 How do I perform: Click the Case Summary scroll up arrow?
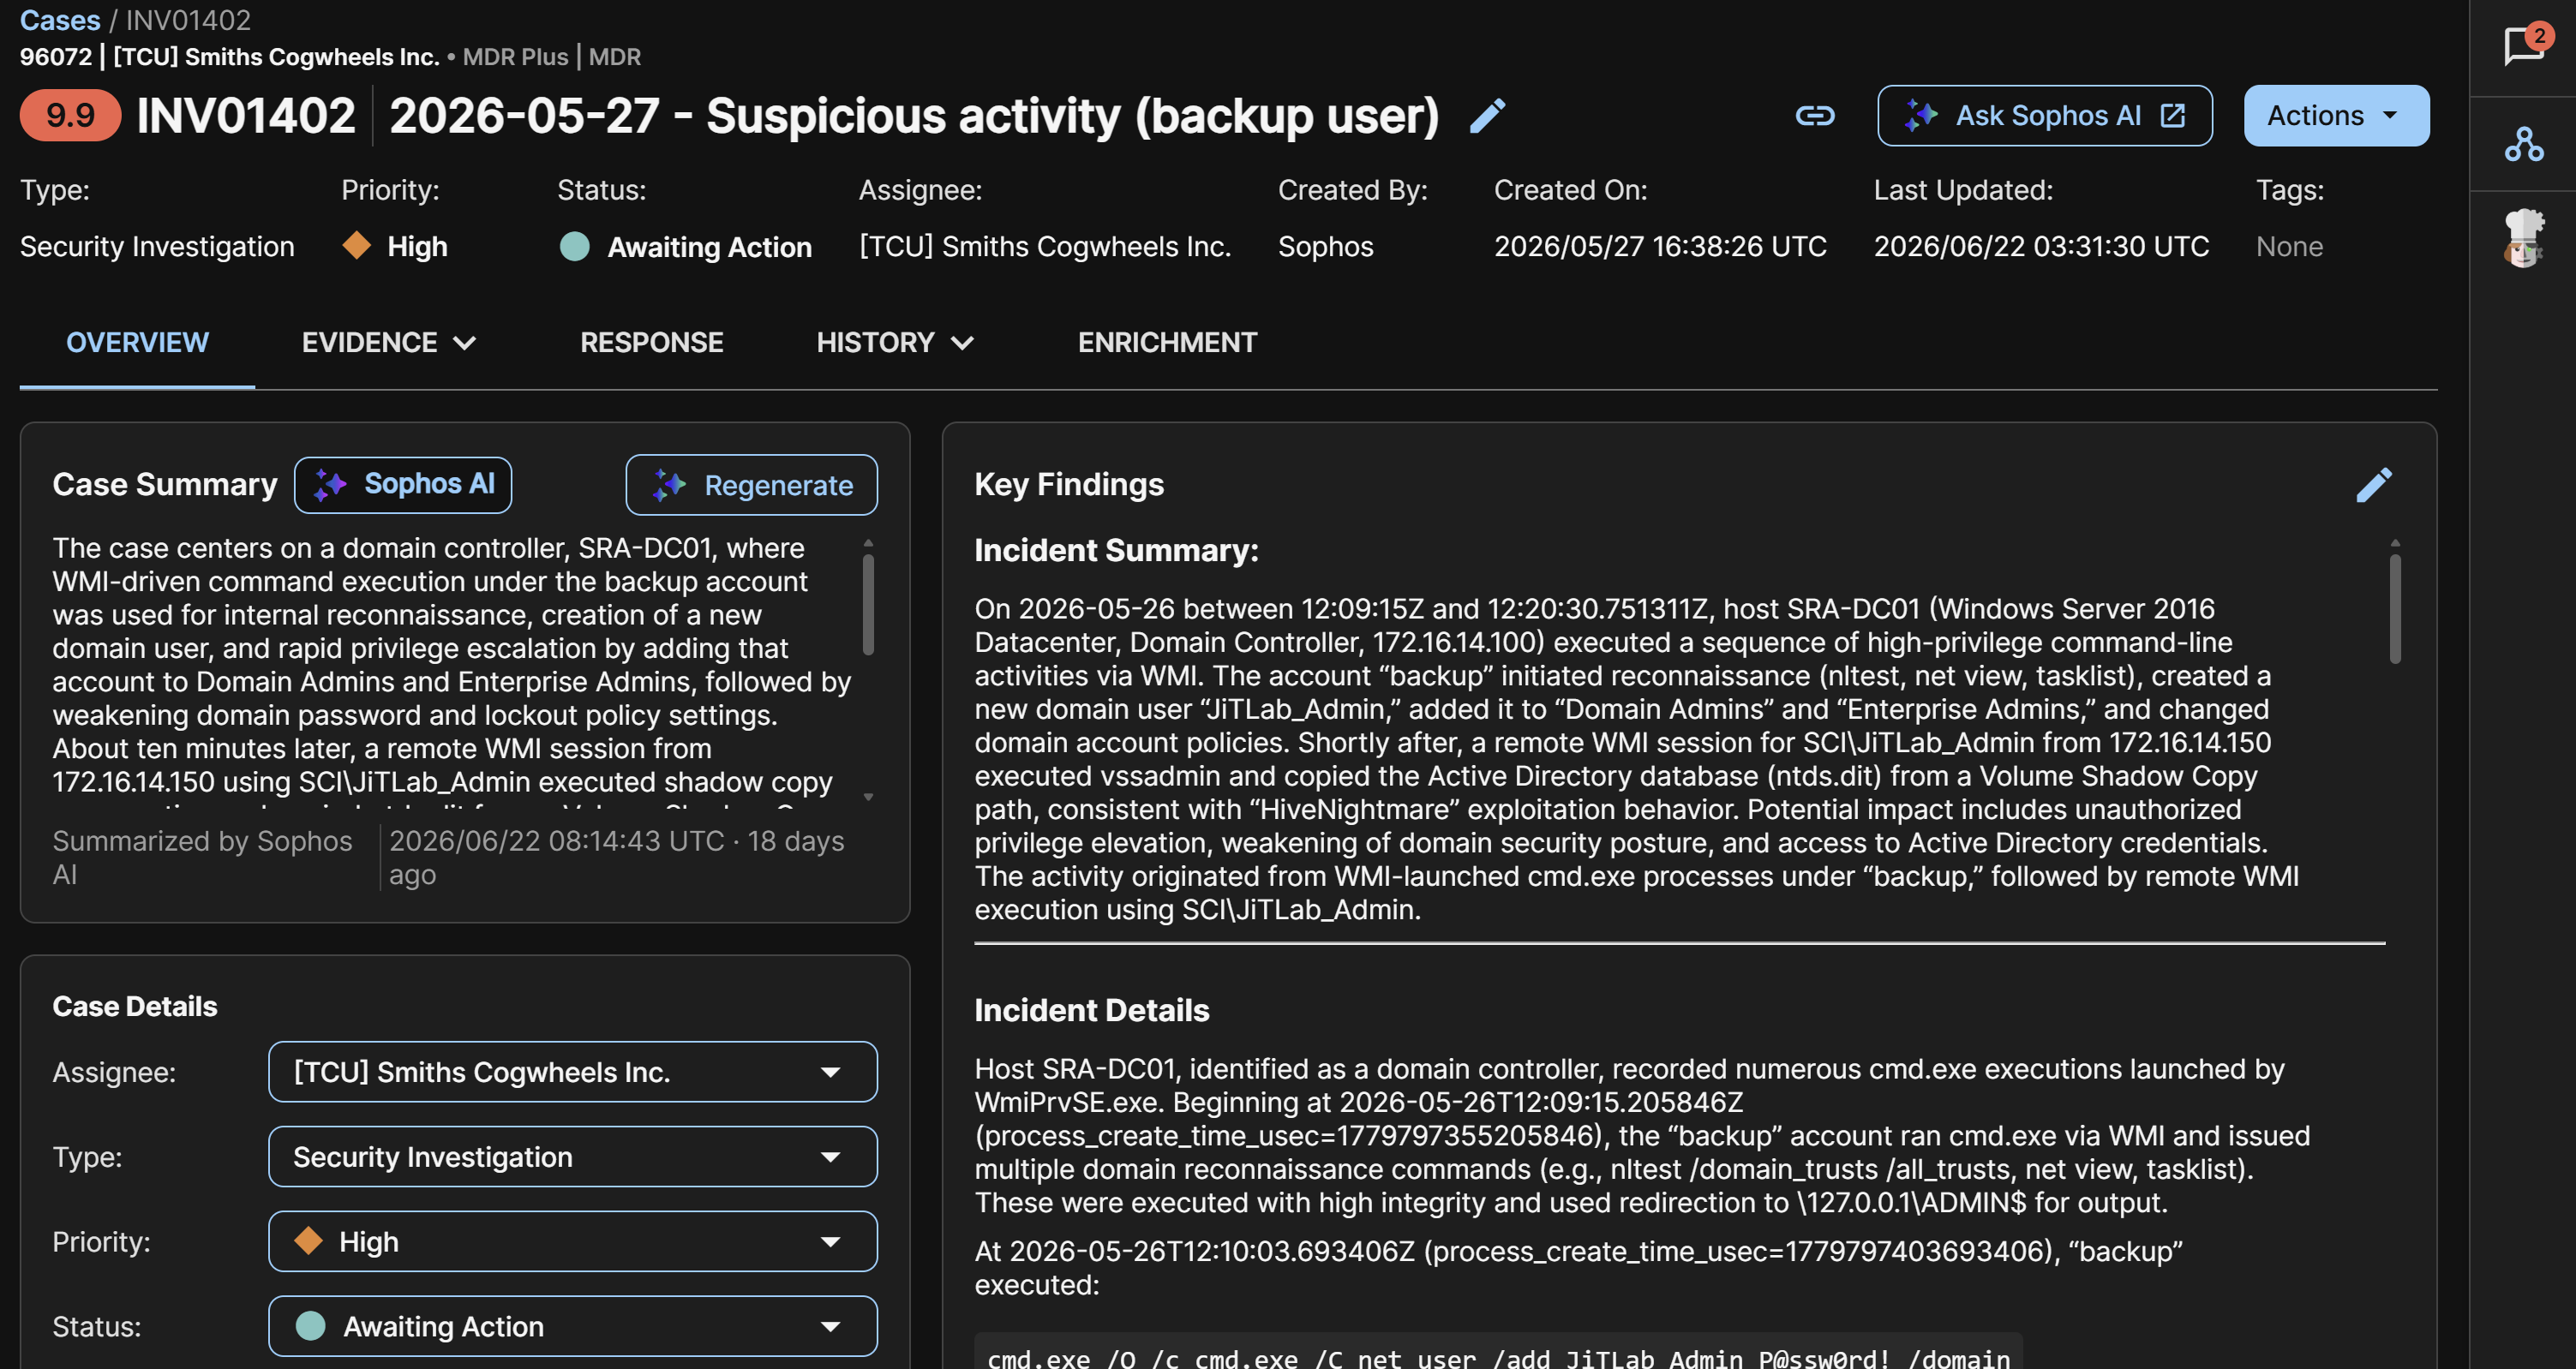868,543
